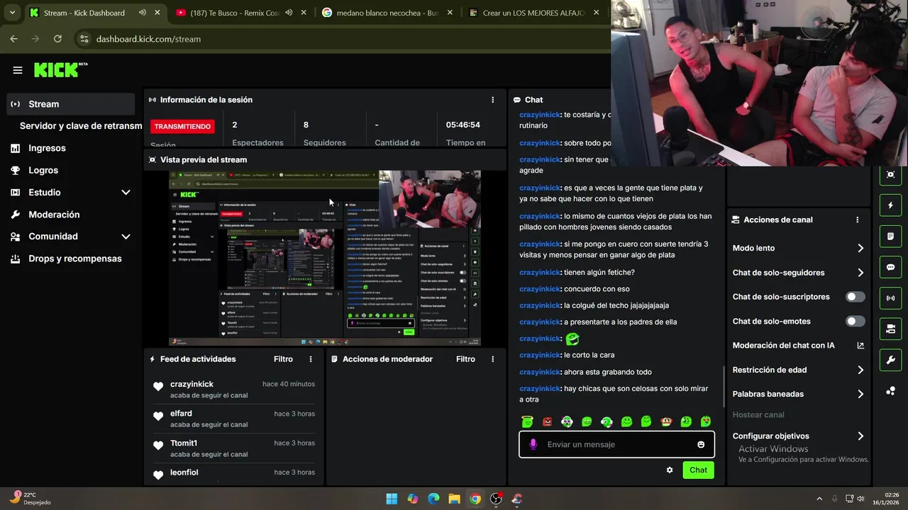Click the stream preview thumbnail
This screenshot has height=510, width=908.
(x=325, y=258)
